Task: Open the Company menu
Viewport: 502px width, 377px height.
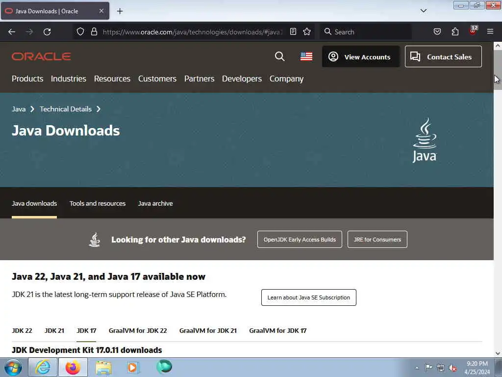Action: [286, 79]
